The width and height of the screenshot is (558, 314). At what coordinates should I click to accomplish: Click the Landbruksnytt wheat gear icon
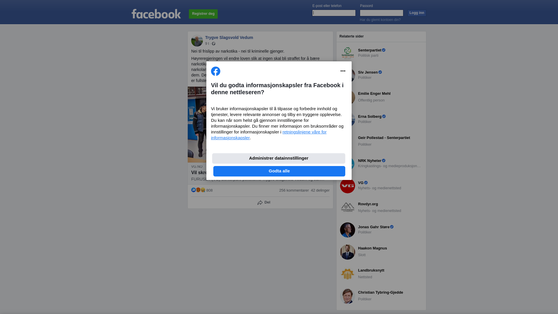pyautogui.click(x=348, y=274)
